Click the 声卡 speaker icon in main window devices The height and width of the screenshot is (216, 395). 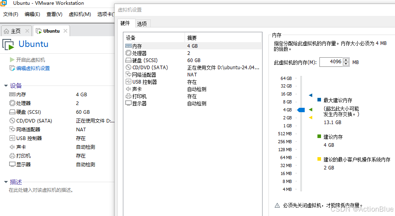[12, 147]
